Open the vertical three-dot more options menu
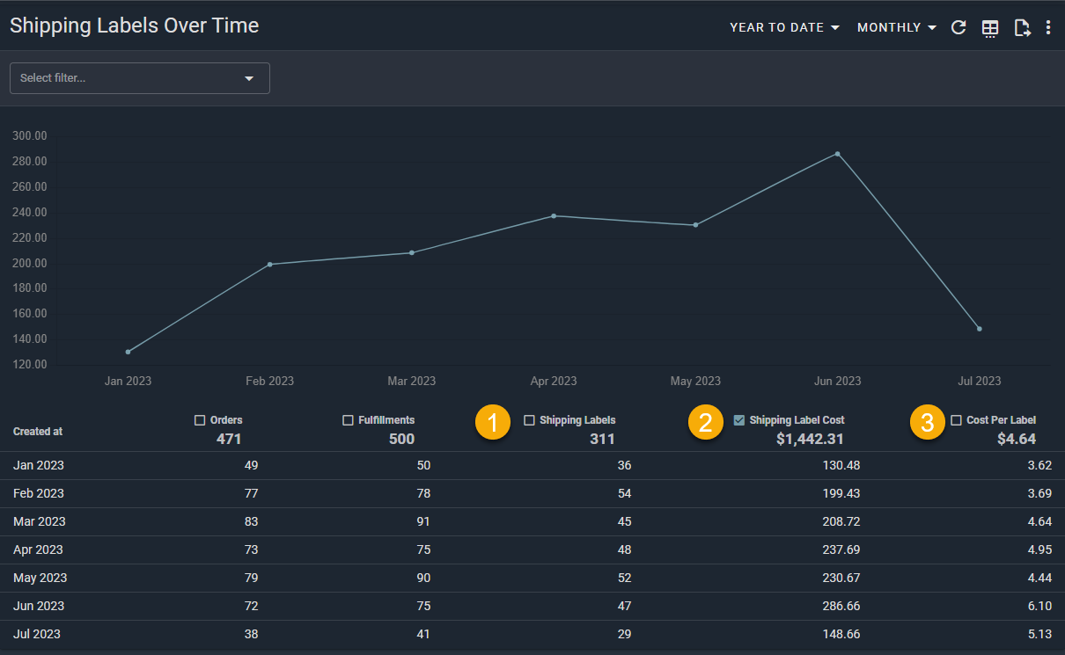 point(1047,28)
